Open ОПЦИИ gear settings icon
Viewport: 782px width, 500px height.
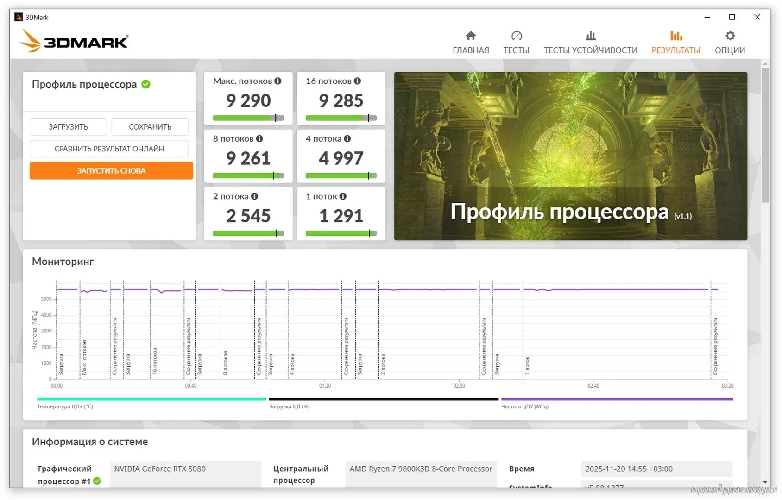point(730,36)
